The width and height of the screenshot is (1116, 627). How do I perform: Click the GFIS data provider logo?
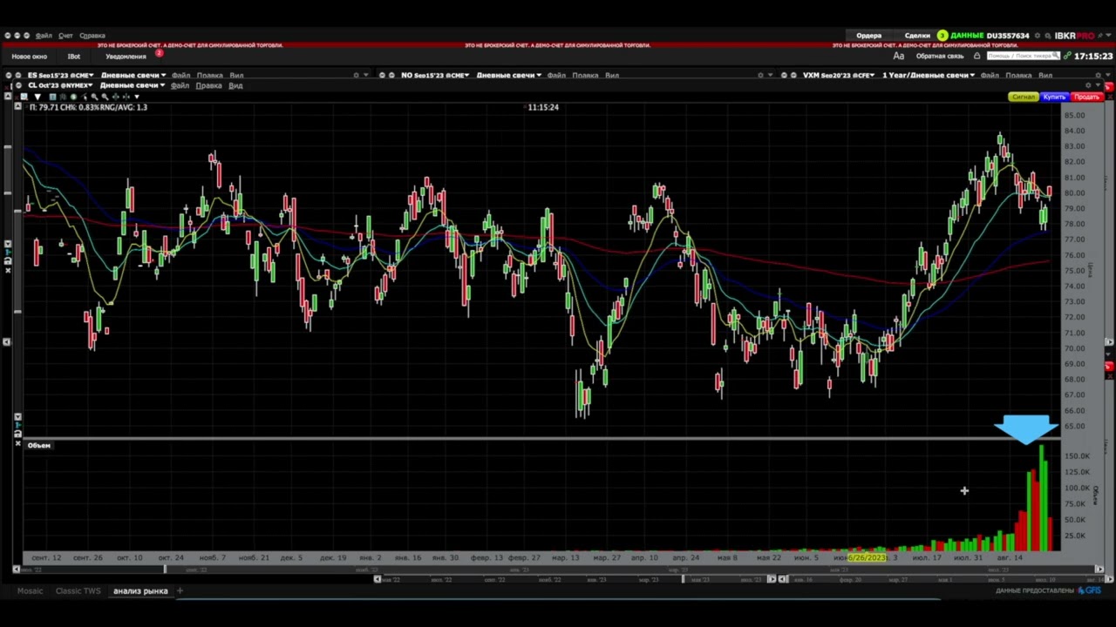tap(1089, 590)
